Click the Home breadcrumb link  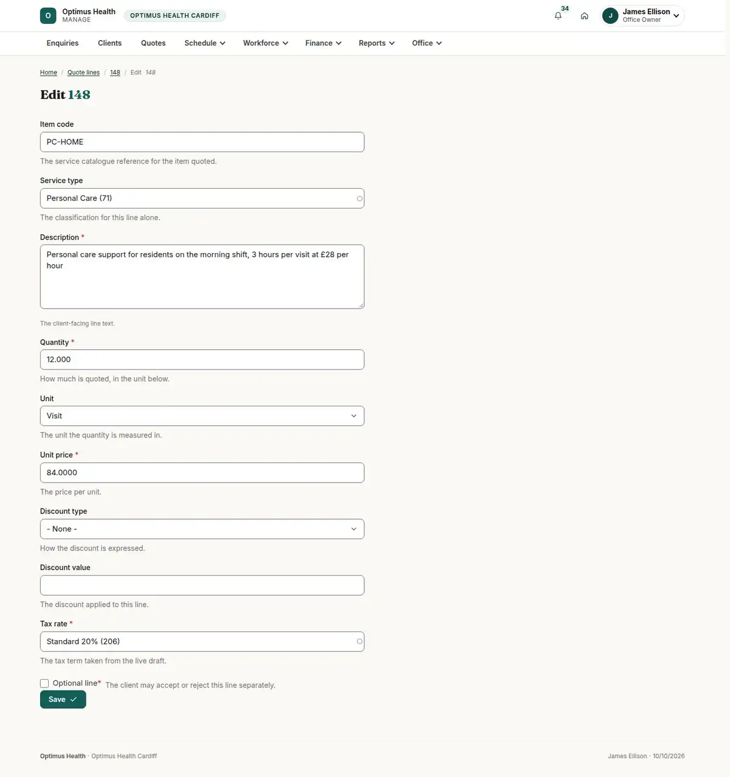(49, 72)
